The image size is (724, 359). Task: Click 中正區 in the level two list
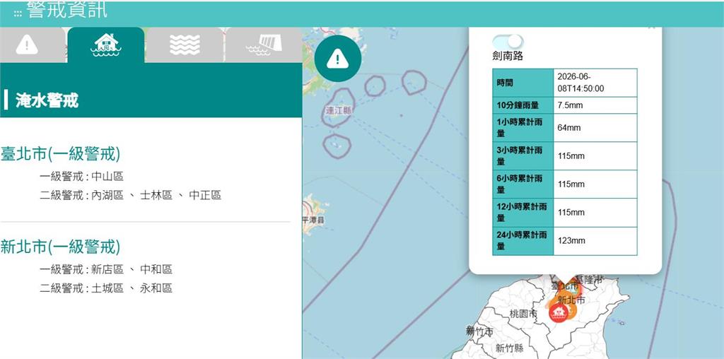pos(205,195)
